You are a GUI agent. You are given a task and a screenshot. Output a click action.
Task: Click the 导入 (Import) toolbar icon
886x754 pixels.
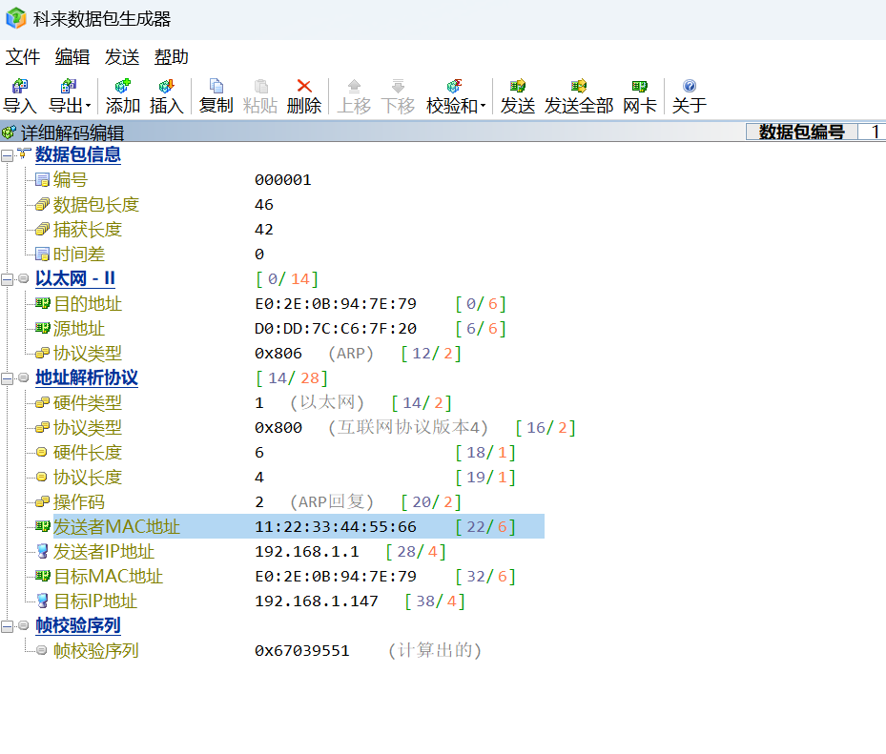(x=19, y=88)
